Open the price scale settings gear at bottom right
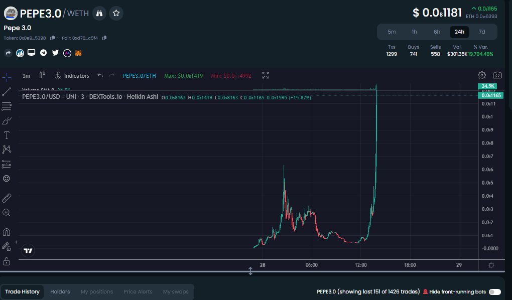The image size is (512, 300). (491, 265)
